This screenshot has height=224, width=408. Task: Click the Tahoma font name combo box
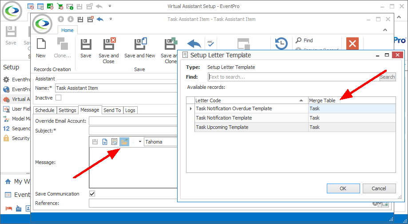161,142
